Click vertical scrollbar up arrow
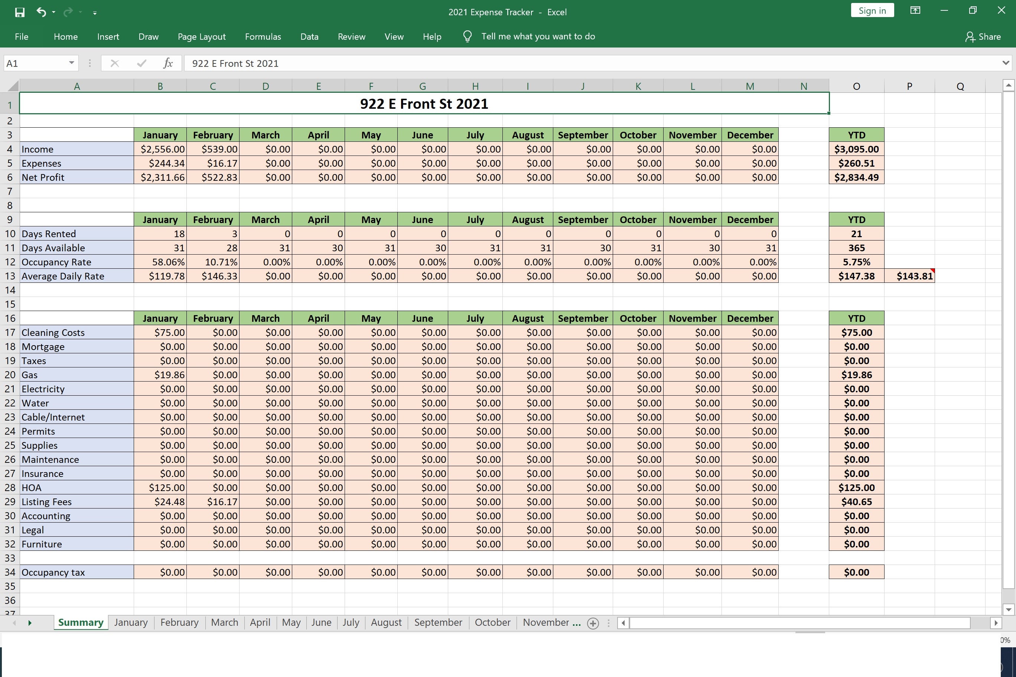Screen dimensions: 1016x677 coord(1008,85)
